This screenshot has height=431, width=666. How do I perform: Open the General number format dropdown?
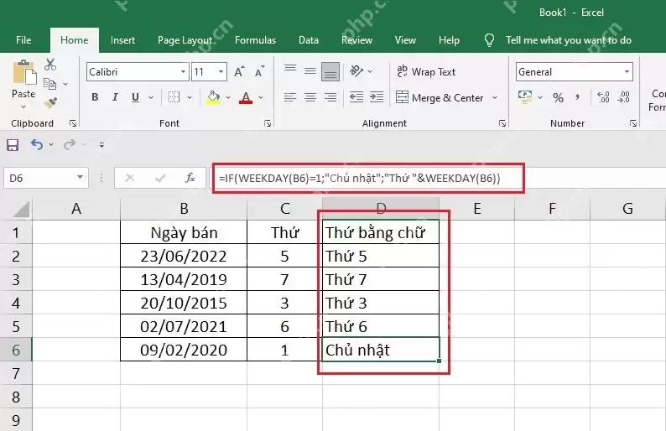tap(627, 72)
